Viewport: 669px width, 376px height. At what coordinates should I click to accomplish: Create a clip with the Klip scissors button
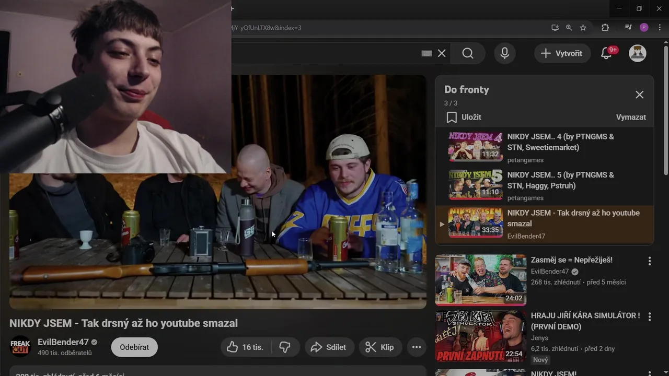coord(380,347)
